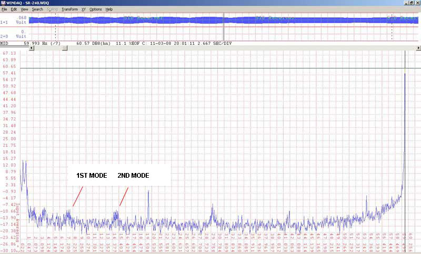Open the Transform menu
Screen dimensions: 421x254
pos(69,9)
